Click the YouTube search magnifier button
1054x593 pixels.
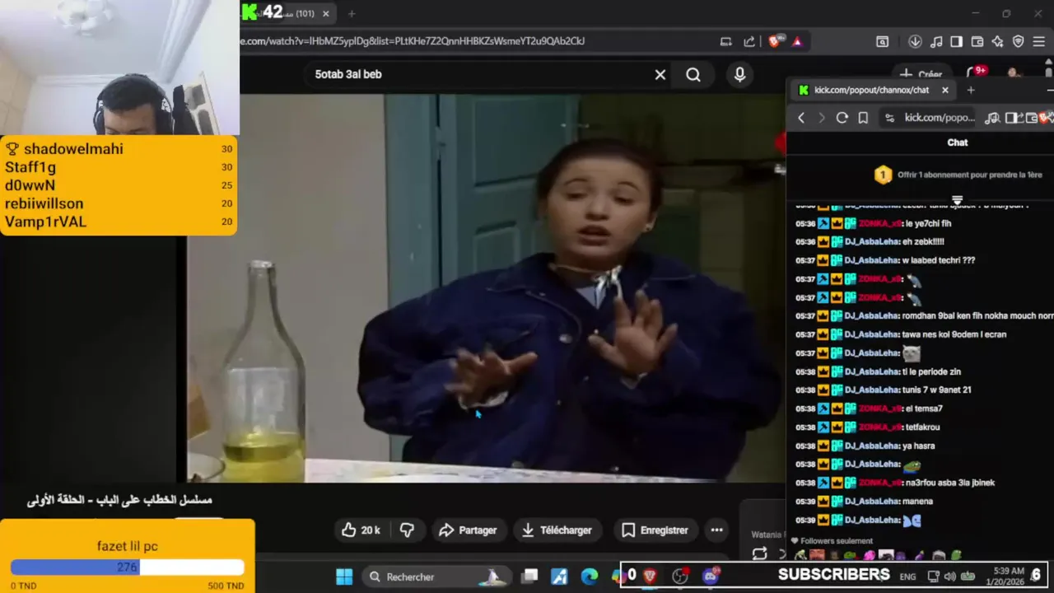693,75
